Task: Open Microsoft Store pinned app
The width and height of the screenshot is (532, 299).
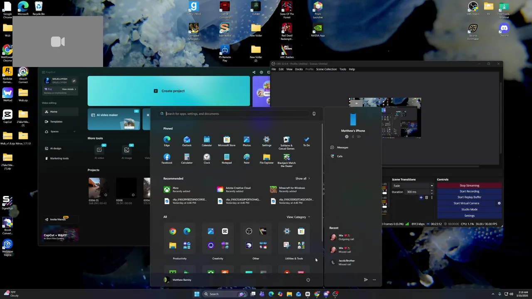Action: coord(227,141)
